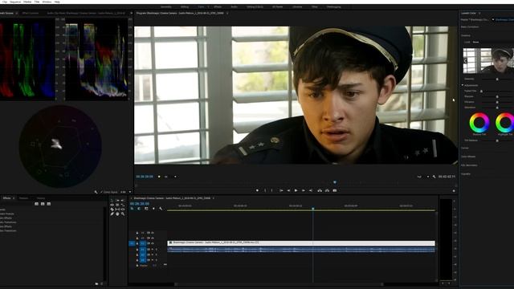Expand the HSL Secondary section

(469, 165)
